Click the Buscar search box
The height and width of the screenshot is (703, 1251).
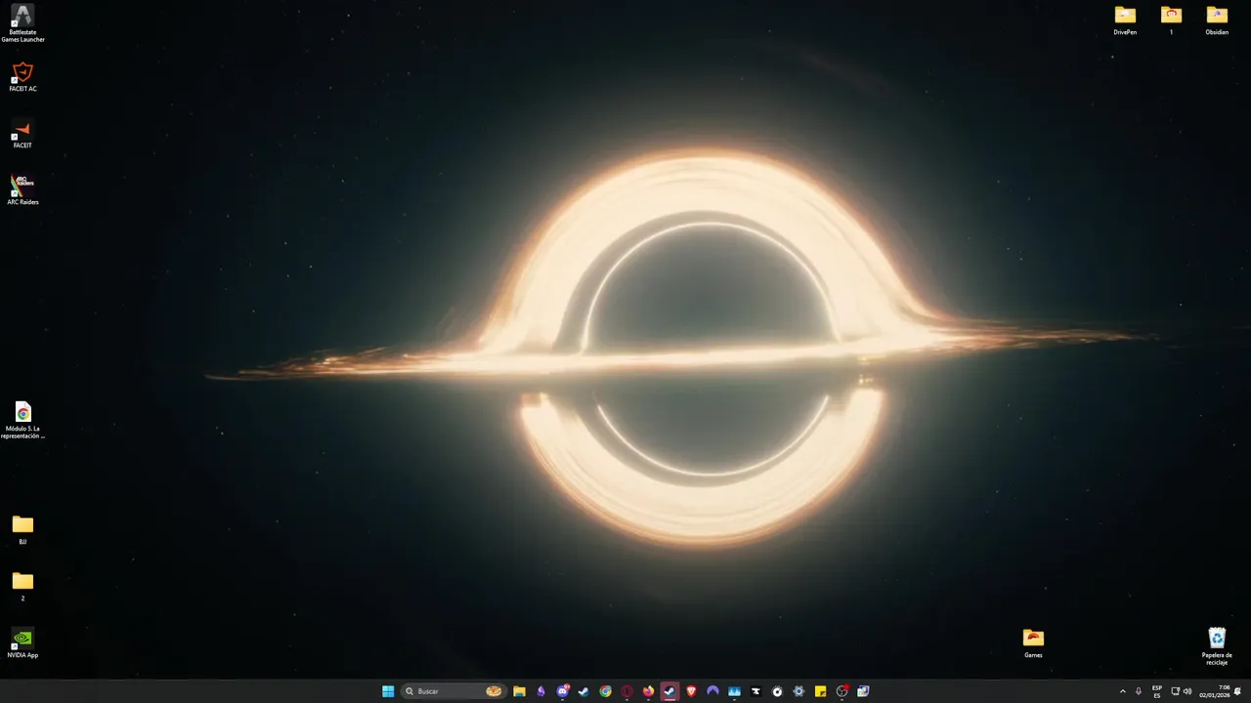(x=453, y=691)
